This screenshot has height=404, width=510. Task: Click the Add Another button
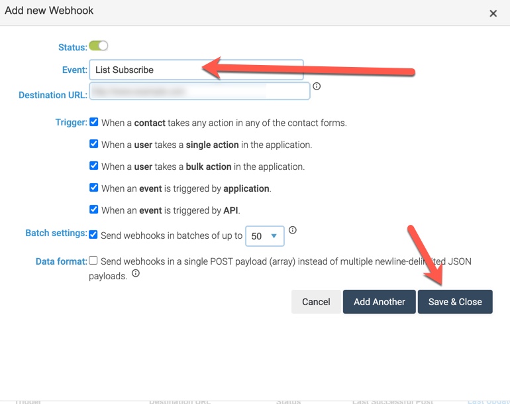click(x=380, y=302)
